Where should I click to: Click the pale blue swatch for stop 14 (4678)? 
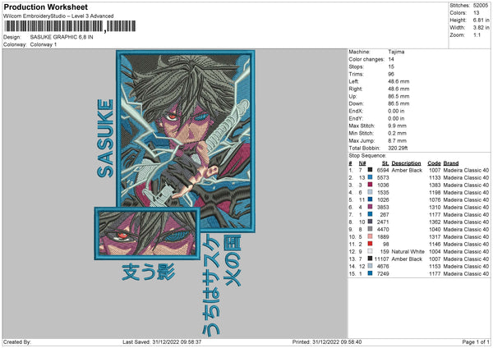370,266
